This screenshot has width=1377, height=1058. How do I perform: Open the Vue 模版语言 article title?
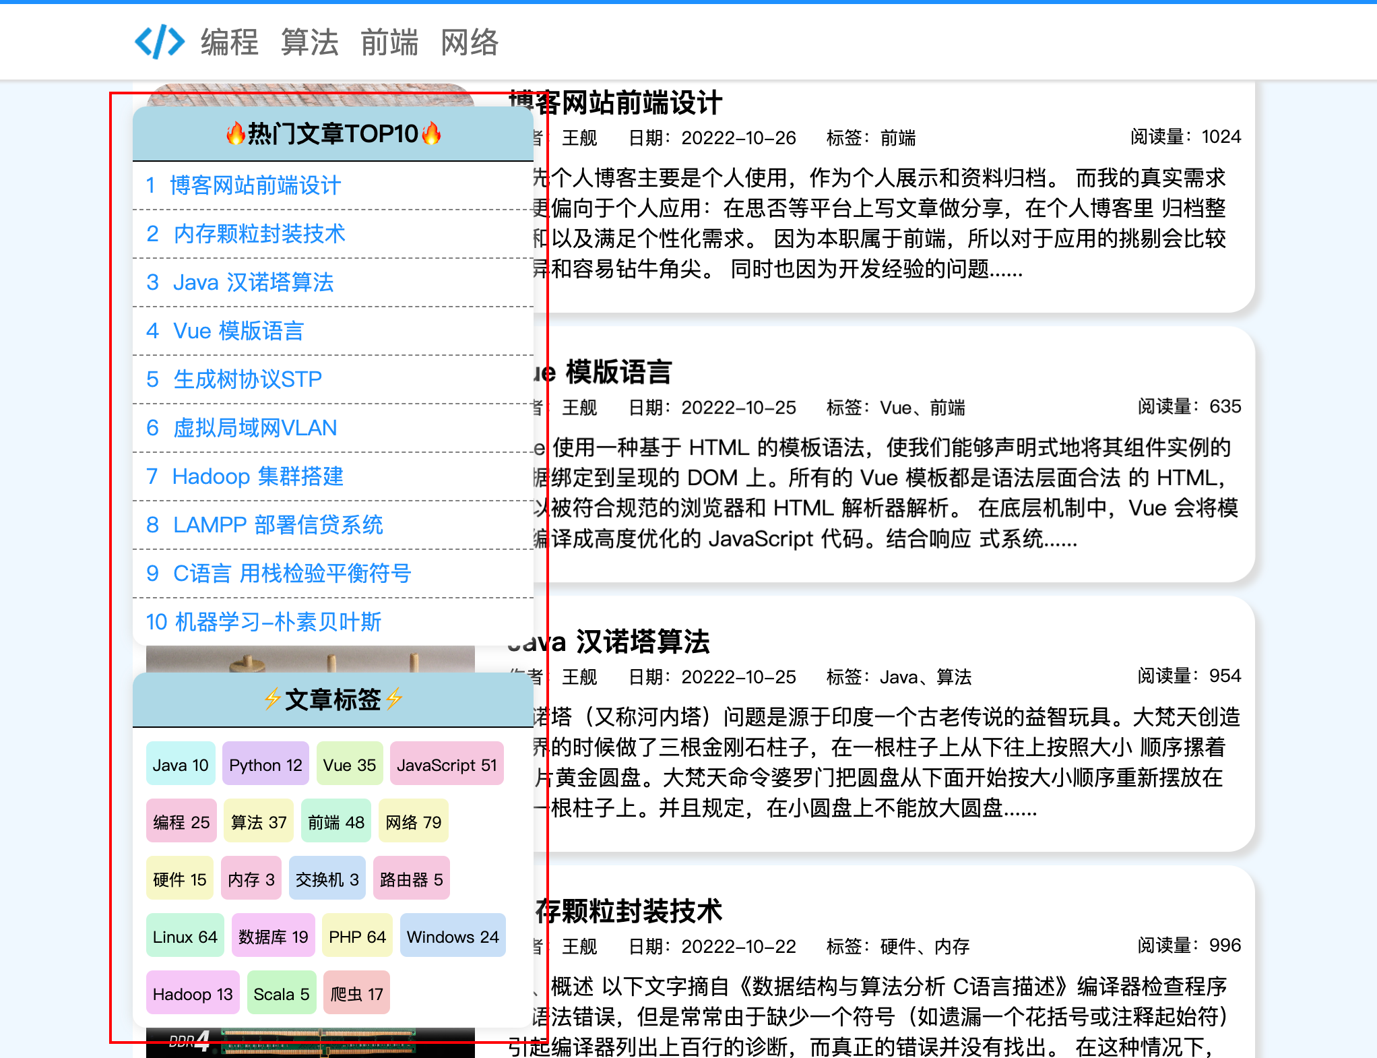click(x=618, y=372)
